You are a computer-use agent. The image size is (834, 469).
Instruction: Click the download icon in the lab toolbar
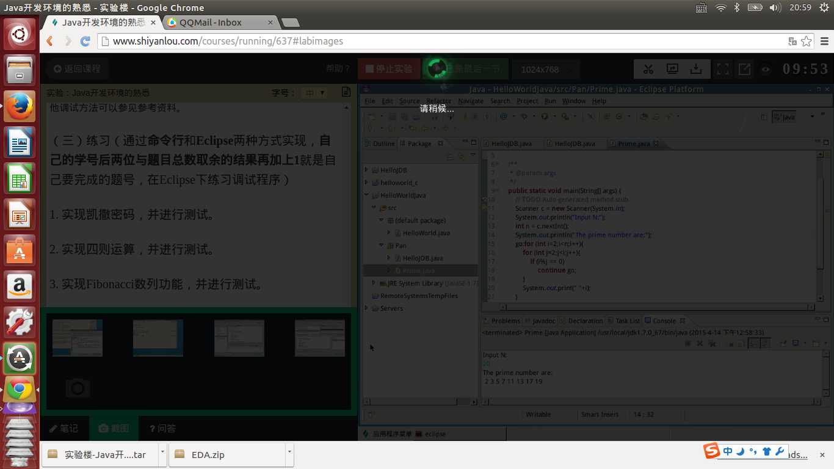[697, 69]
